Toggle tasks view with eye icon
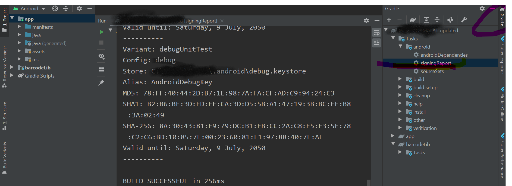The width and height of the screenshot is (512, 186). 101,56
